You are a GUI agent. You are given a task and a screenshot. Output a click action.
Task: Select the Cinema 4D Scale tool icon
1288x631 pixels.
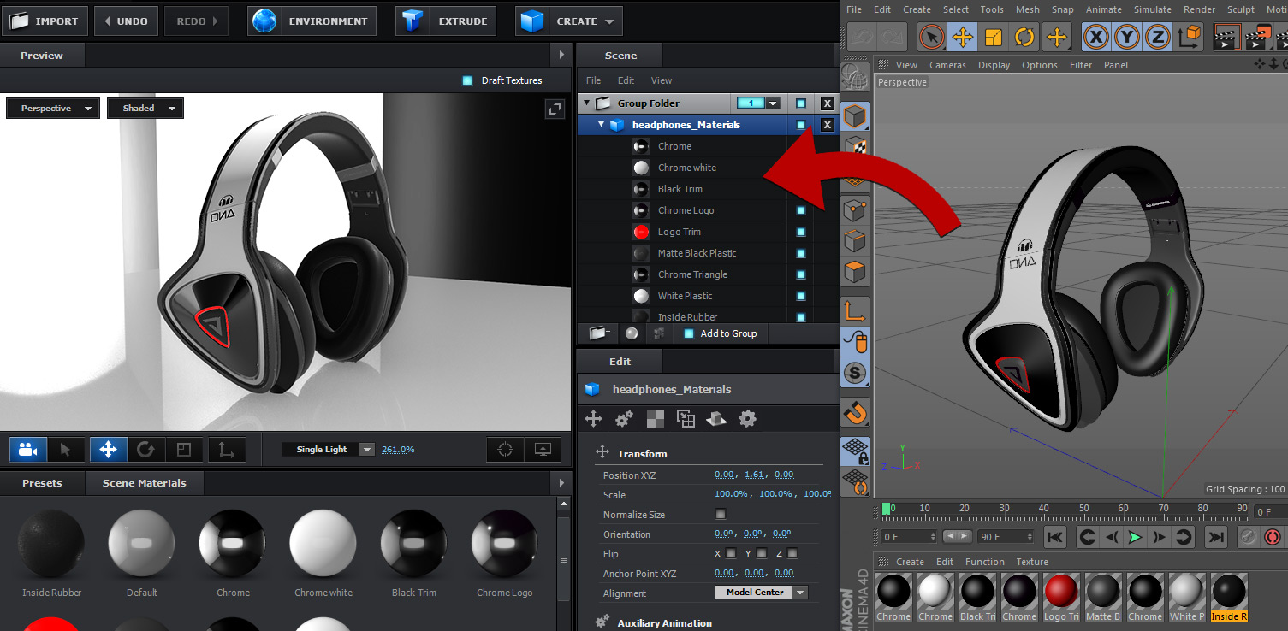pyautogui.click(x=994, y=38)
